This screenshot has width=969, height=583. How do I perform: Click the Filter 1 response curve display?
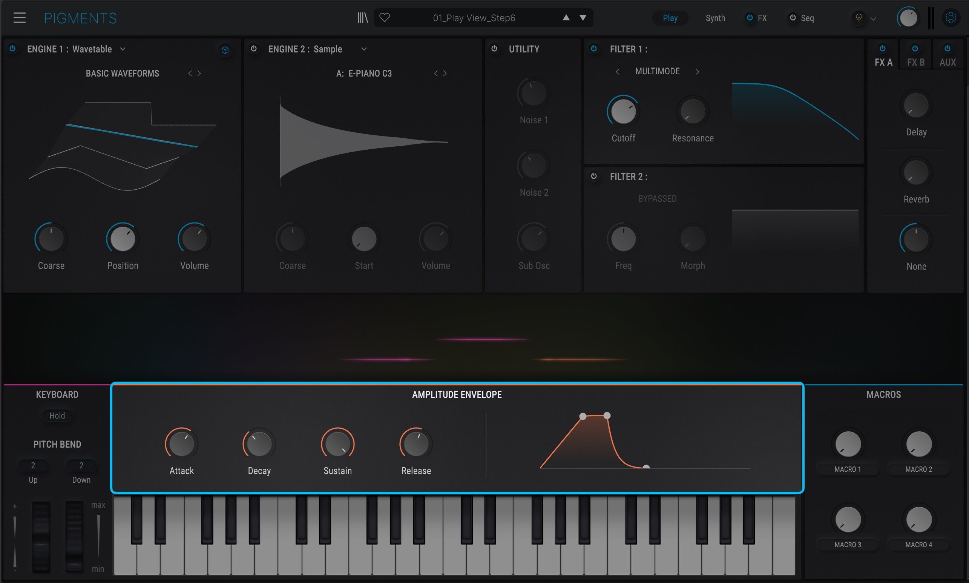click(x=795, y=112)
